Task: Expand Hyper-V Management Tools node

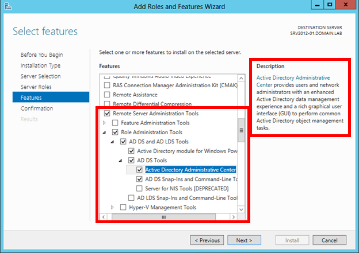Action: coord(112,207)
